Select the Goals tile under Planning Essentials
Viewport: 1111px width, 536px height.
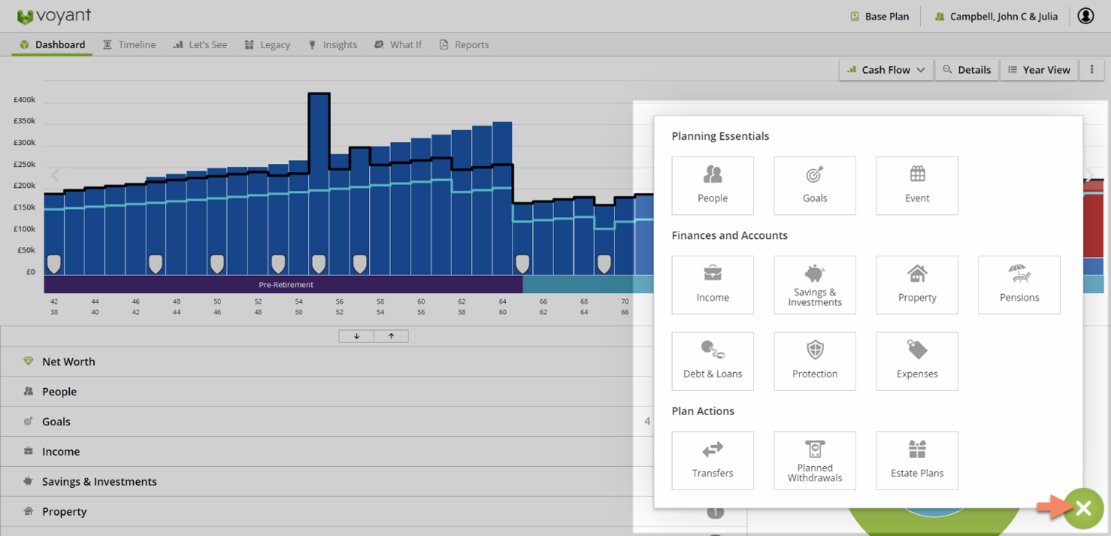point(814,185)
